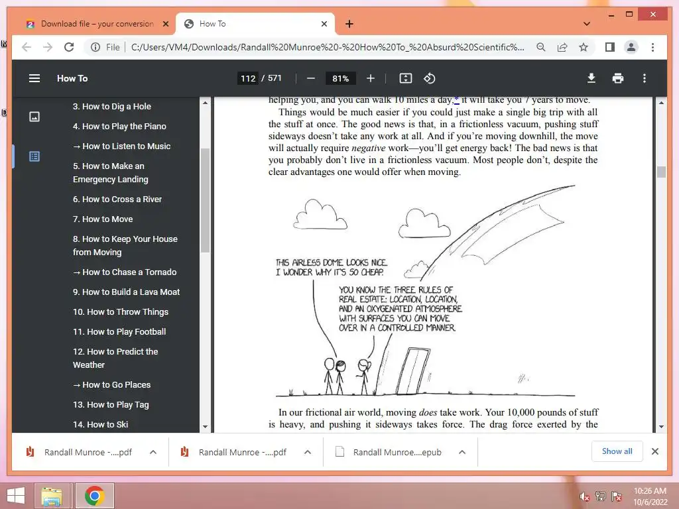Zoom out with the minus button

(310, 78)
